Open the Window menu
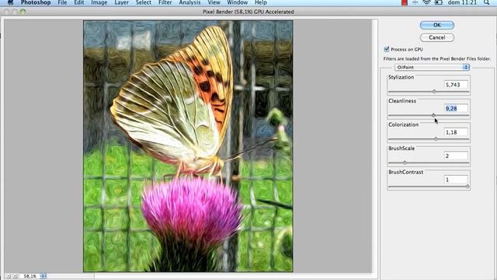Viewport: 497px width, 280px height. coord(237,2)
